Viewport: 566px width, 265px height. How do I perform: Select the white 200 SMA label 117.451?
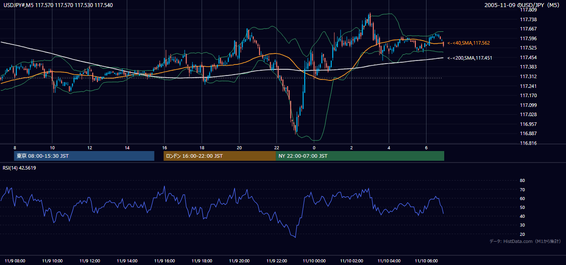tap(470, 58)
